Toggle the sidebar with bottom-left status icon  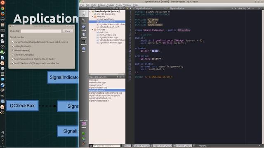91,146
